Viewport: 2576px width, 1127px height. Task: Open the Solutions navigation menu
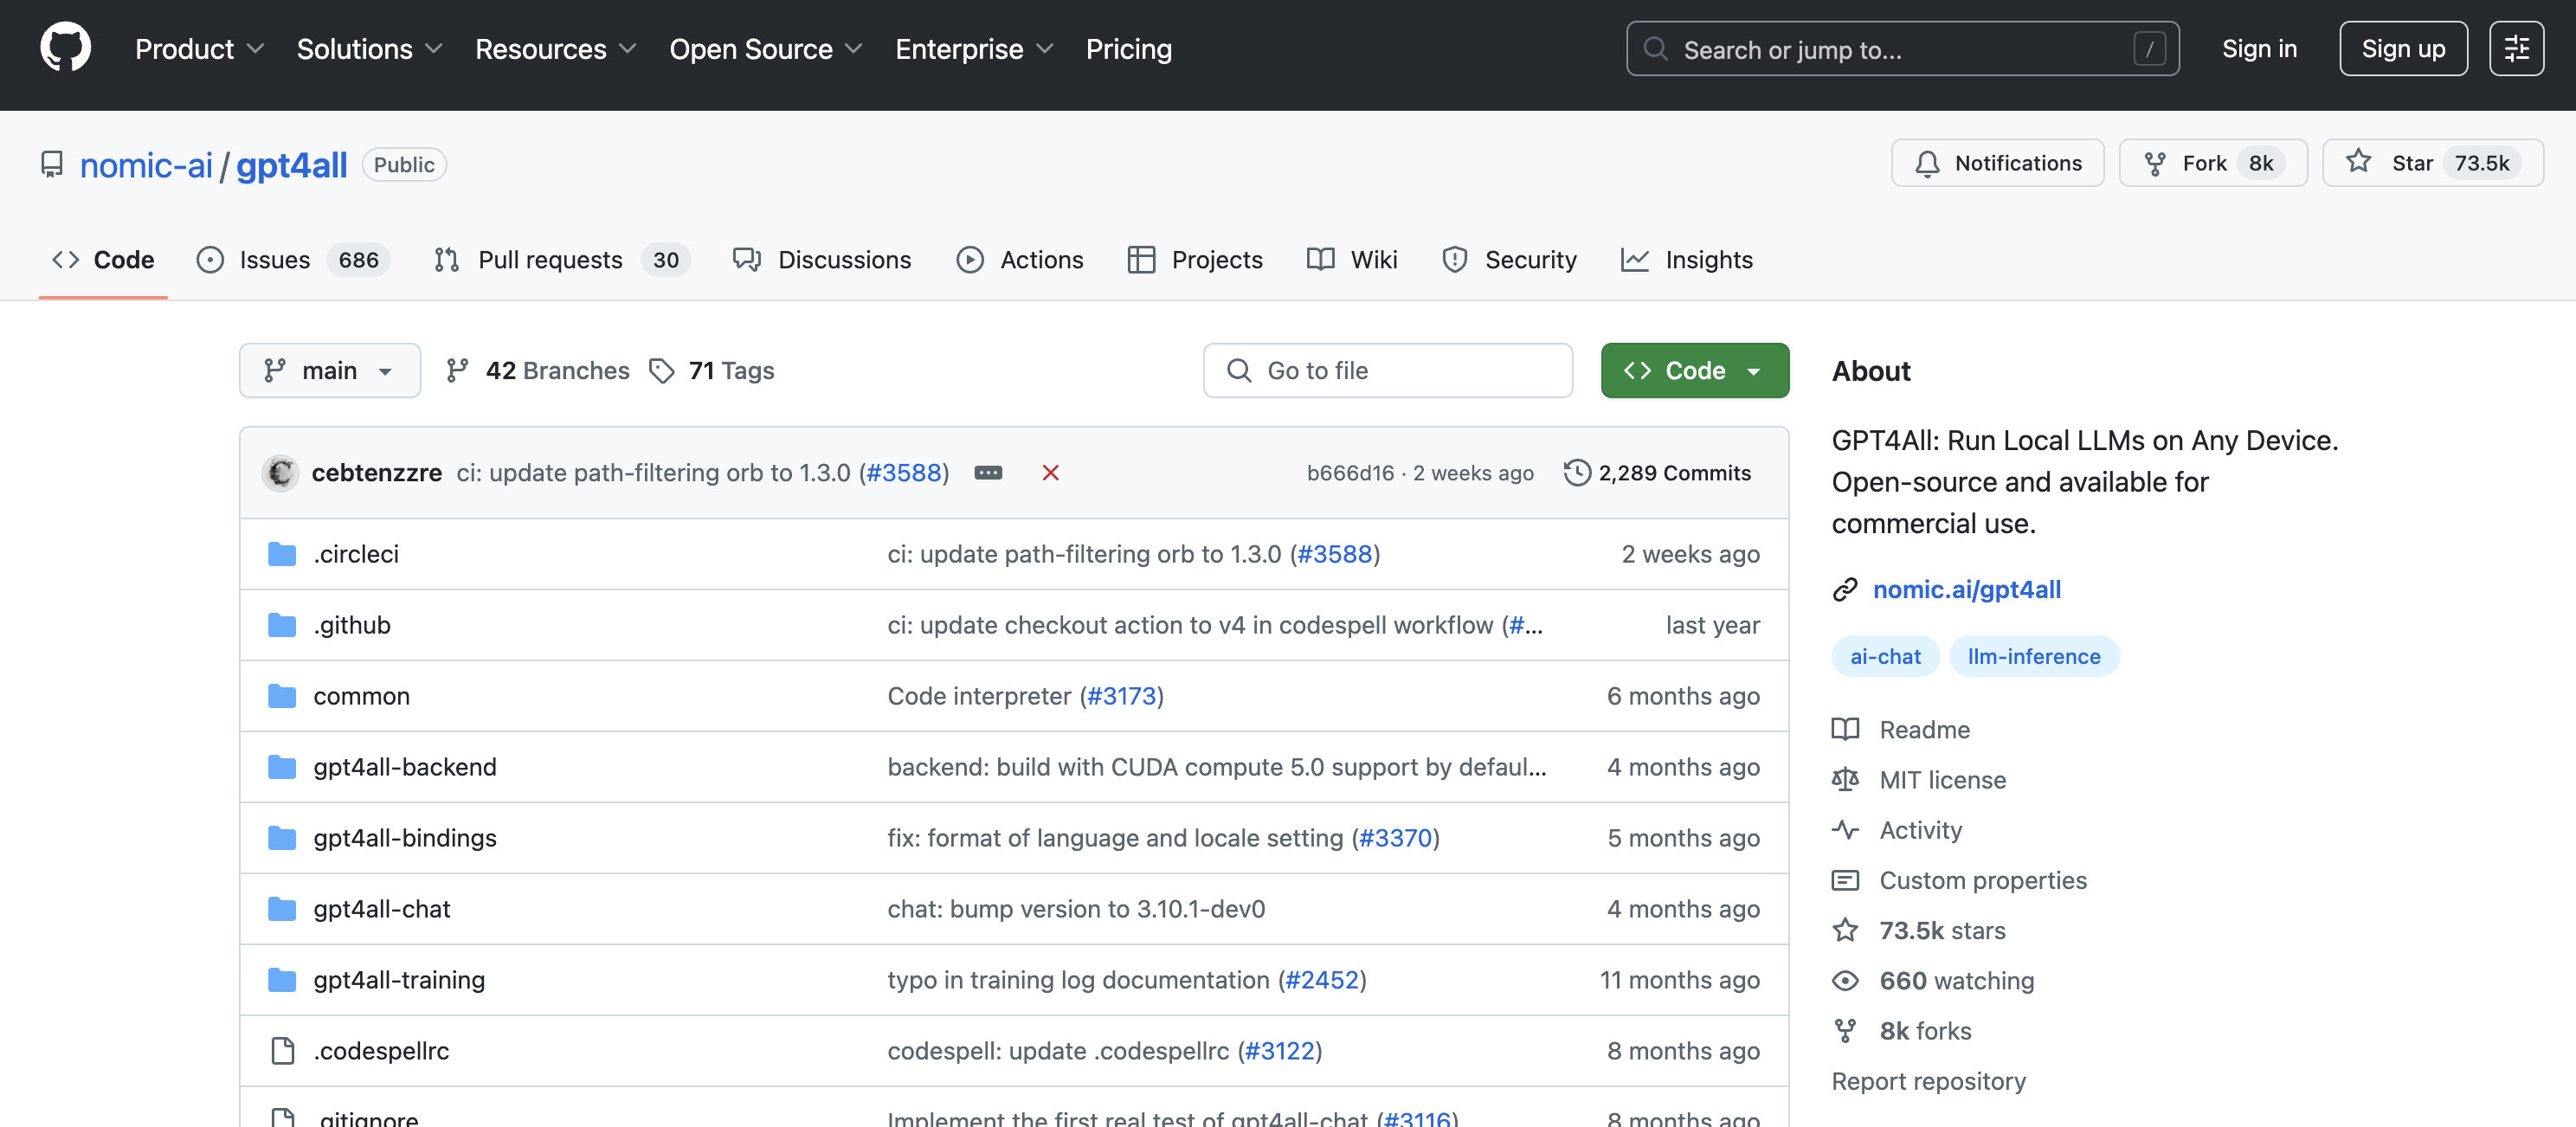pos(369,49)
